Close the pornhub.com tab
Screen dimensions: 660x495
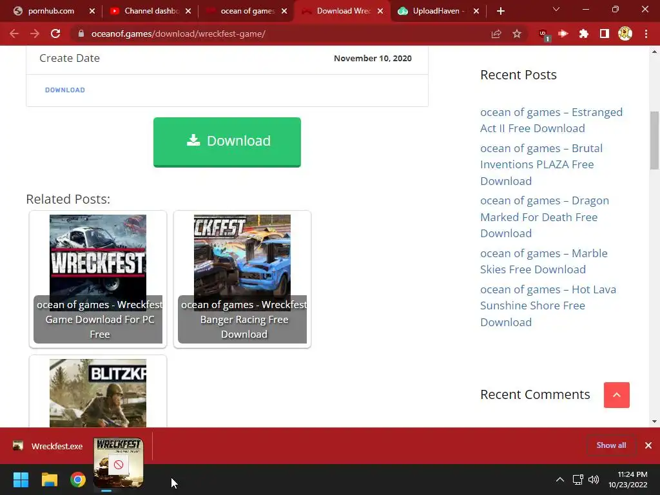point(92,11)
